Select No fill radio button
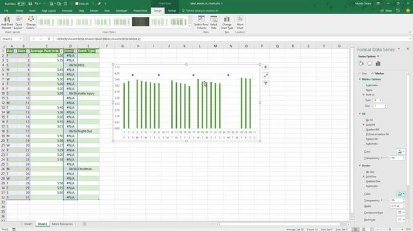The width and height of the screenshot is (413, 232). point(364,120)
